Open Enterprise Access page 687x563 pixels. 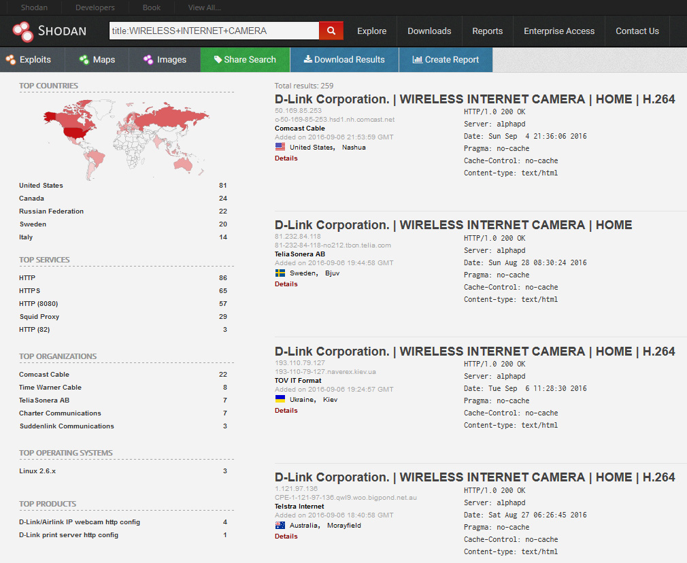(x=560, y=31)
